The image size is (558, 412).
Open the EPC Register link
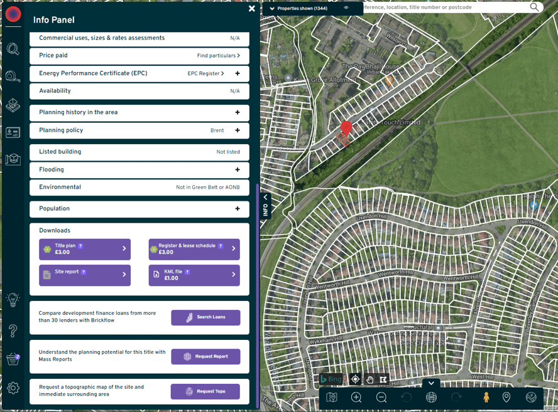click(205, 73)
